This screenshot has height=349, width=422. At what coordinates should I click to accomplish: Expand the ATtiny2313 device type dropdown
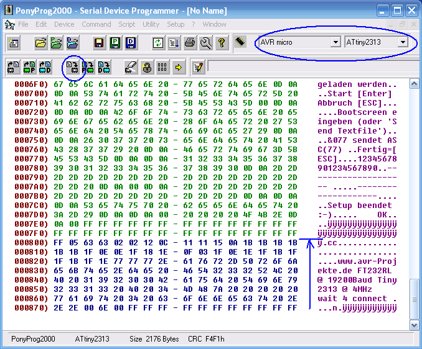coord(403,42)
